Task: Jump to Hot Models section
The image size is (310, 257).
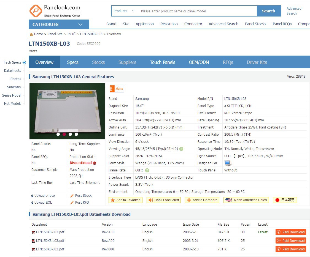Action: pos(12,104)
